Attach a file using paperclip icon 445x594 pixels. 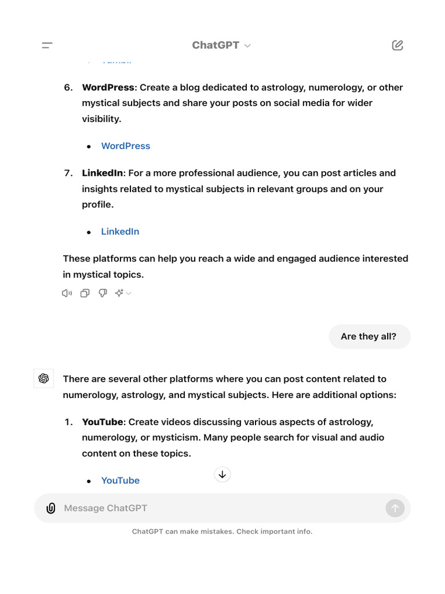pyautogui.click(x=51, y=508)
